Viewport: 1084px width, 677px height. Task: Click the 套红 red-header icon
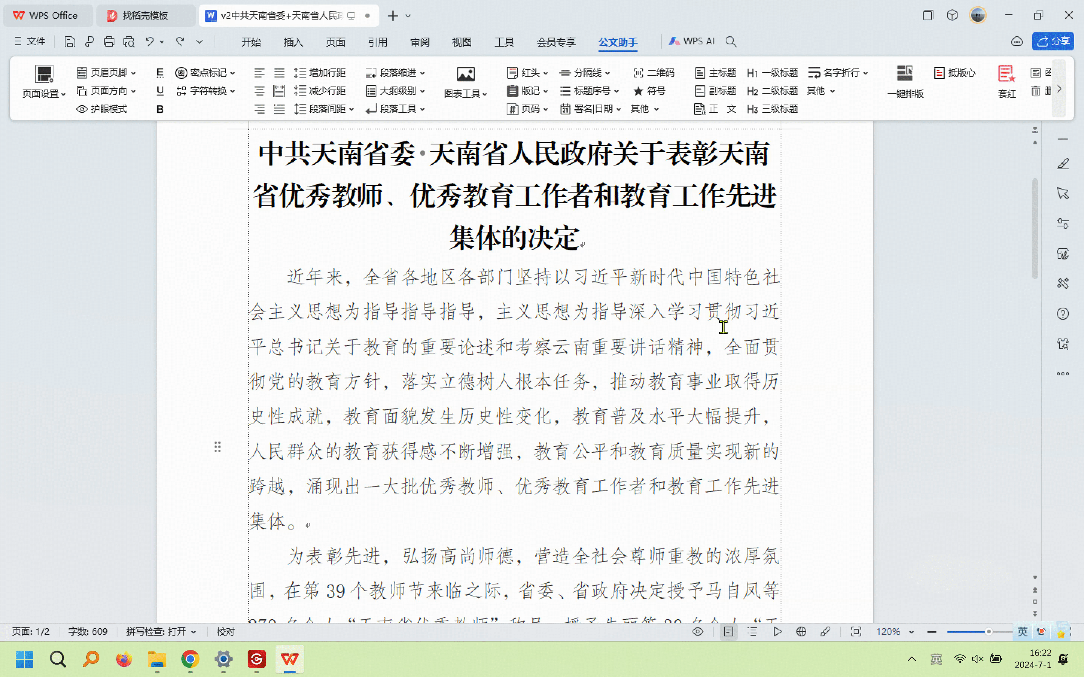tap(1006, 74)
